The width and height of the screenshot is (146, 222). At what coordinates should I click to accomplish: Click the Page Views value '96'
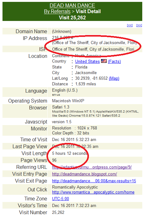point(54,160)
